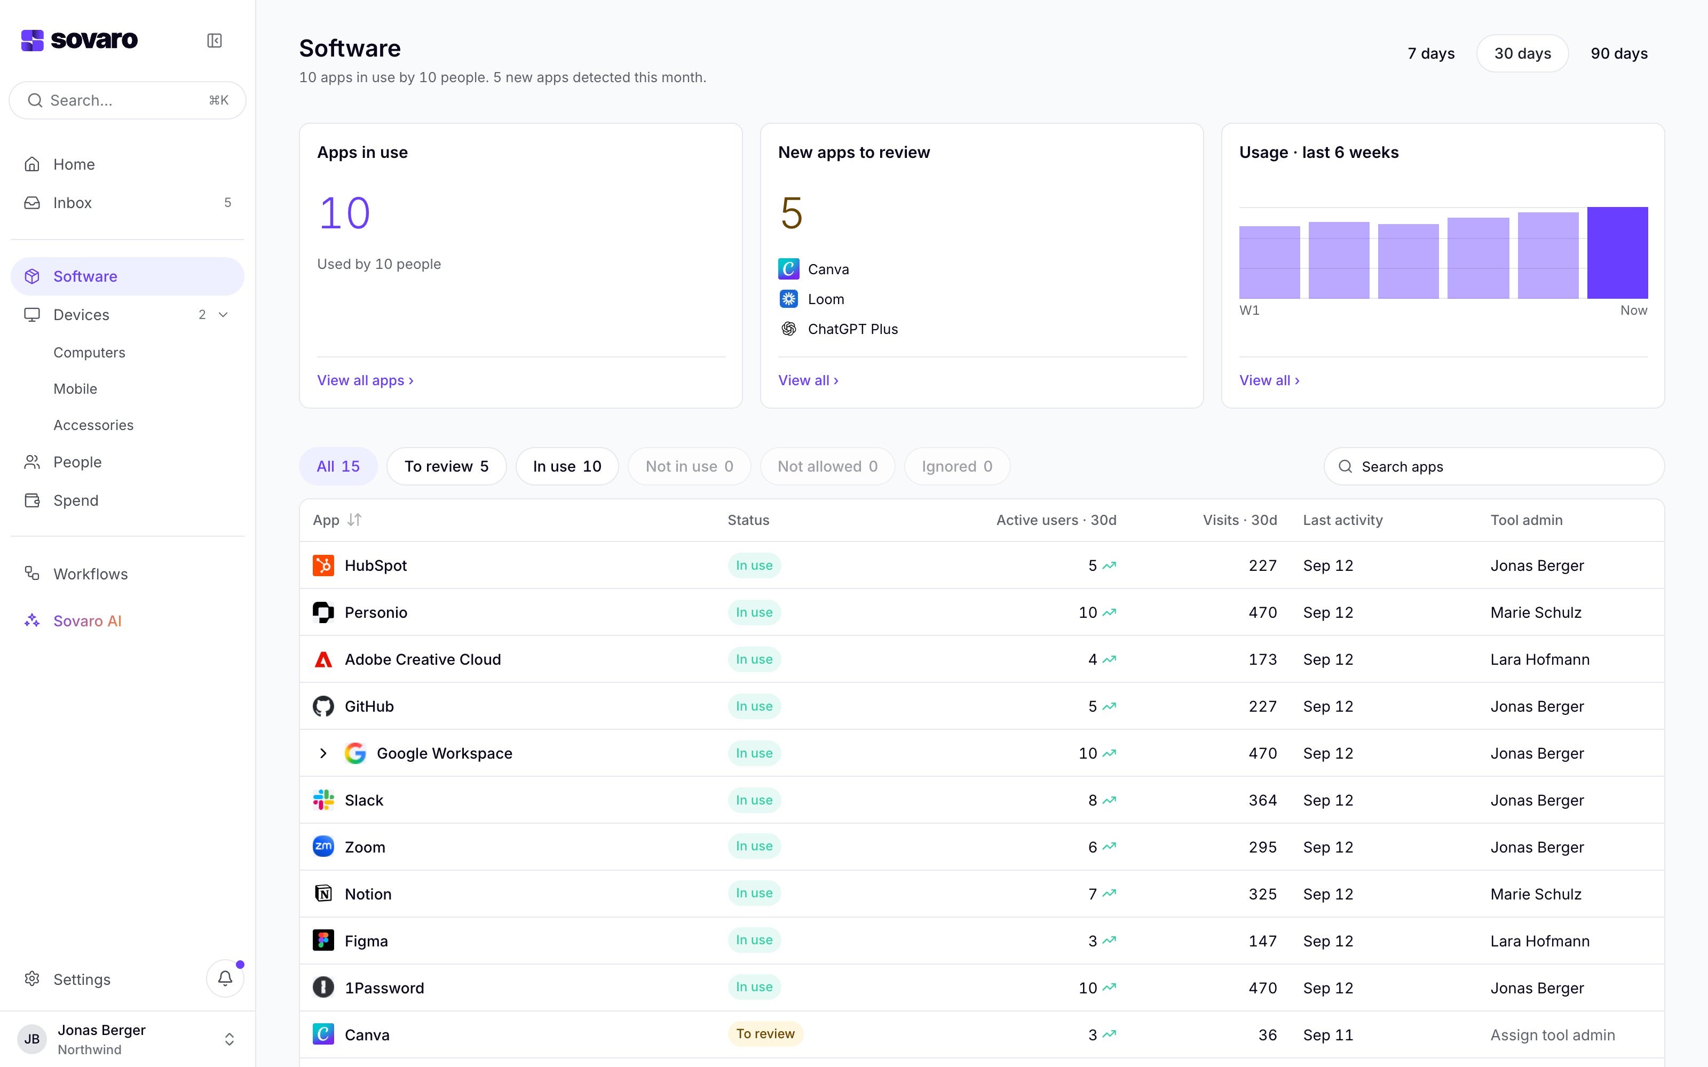
Task: Click the sort arrows beside App column
Action: [354, 520]
